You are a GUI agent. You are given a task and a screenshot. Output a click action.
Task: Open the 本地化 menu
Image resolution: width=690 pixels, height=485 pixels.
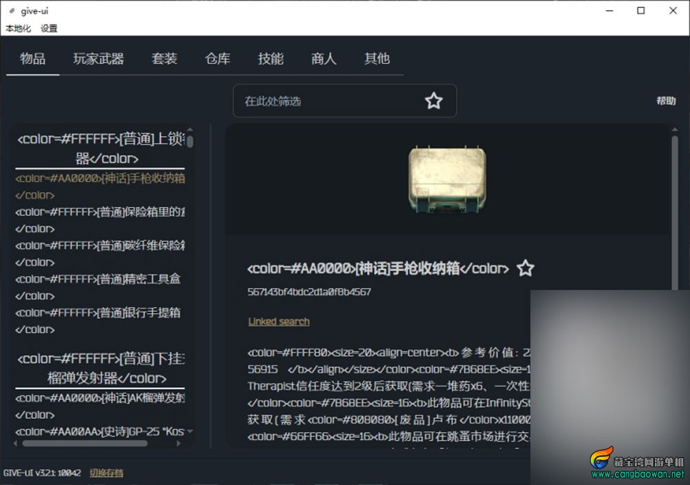point(18,28)
